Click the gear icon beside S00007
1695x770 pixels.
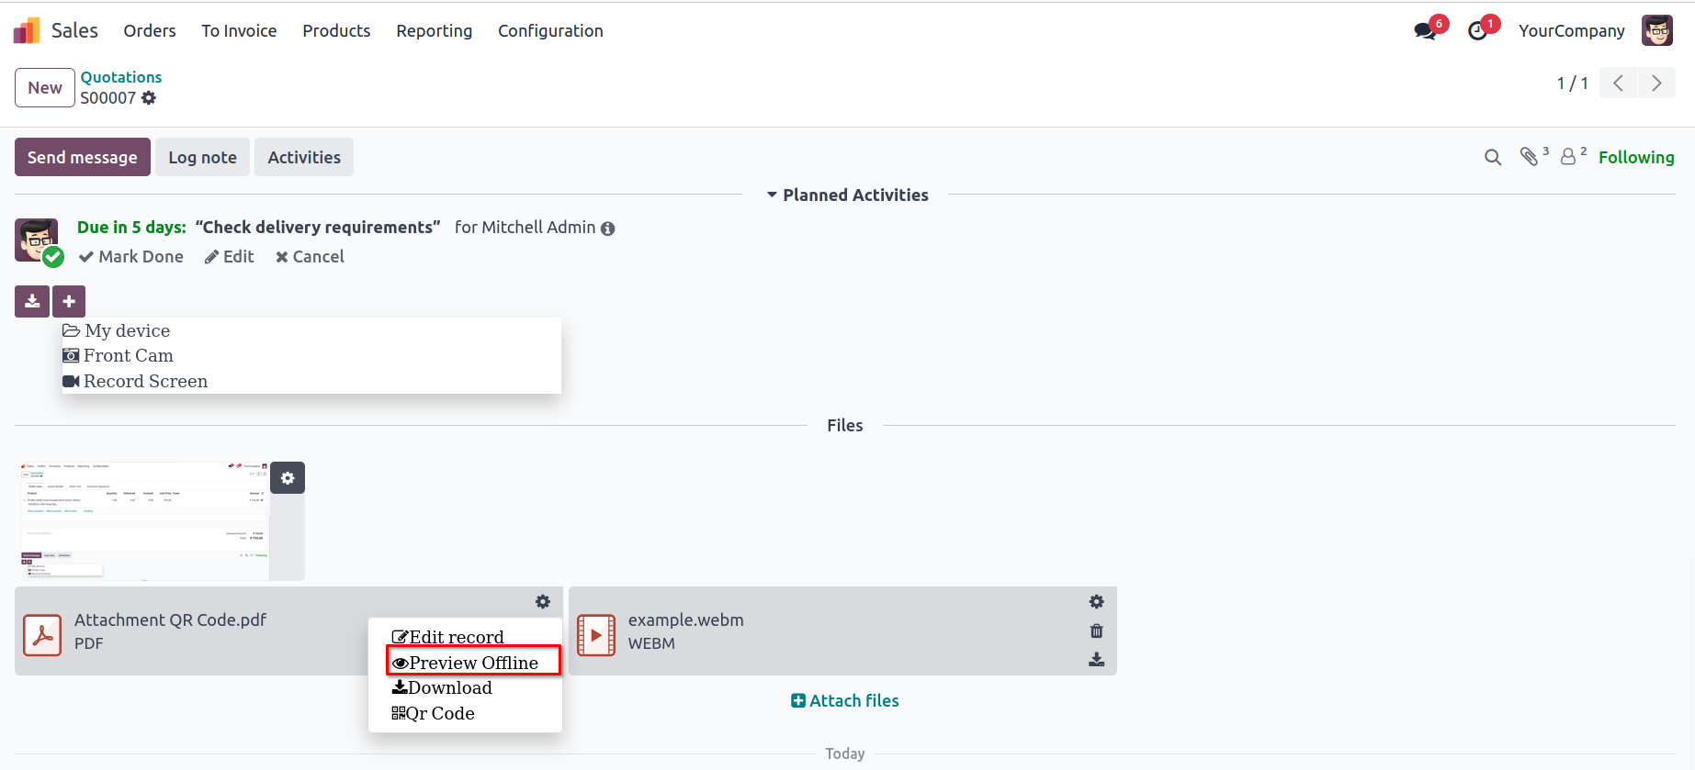149,98
